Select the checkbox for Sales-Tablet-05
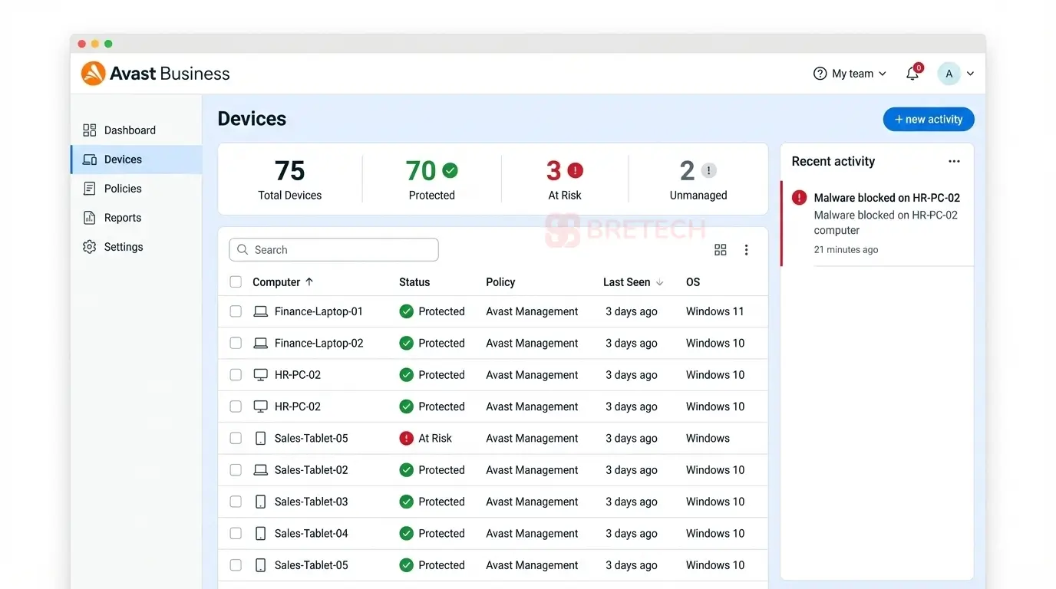The width and height of the screenshot is (1056, 589). (x=236, y=438)
